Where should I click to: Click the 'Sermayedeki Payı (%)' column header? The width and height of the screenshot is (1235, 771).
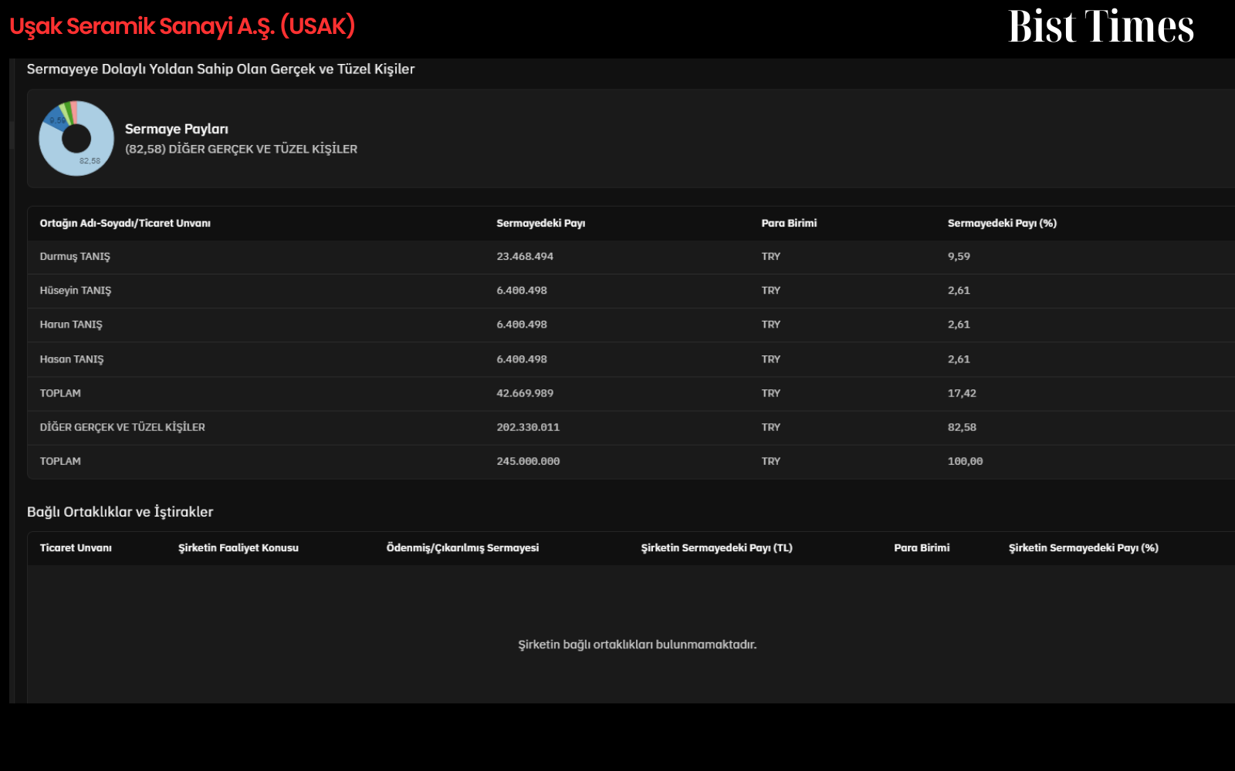[x=1002, y=224]
